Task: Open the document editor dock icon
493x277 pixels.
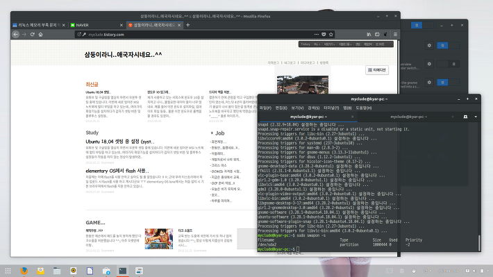Action: point(90,271)
